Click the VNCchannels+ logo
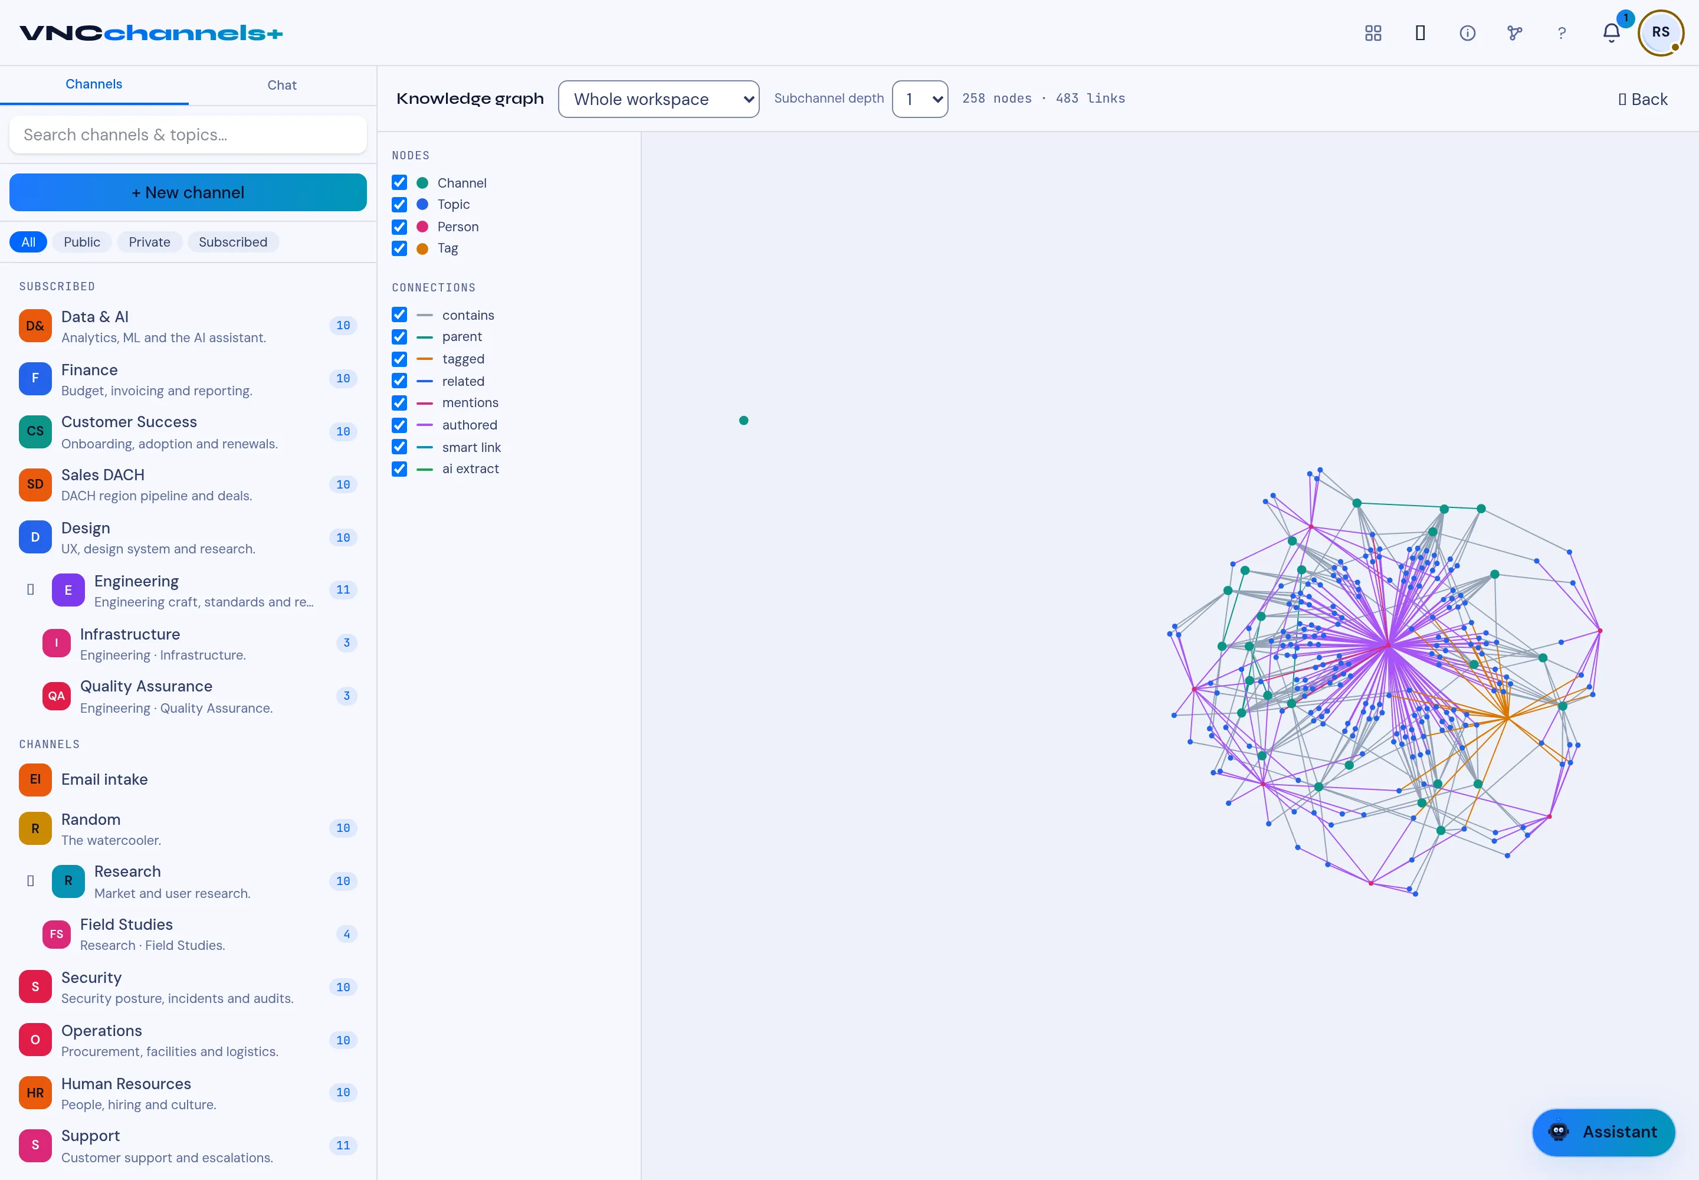Viewport: 1699px width, 1180px height. pos(151,33)
